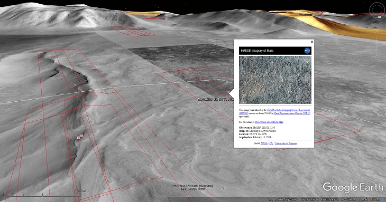Close the HiRISE imagery popup balloon
Image resolution: width=386 pixels, height=202 pixels.
[312, 42]
